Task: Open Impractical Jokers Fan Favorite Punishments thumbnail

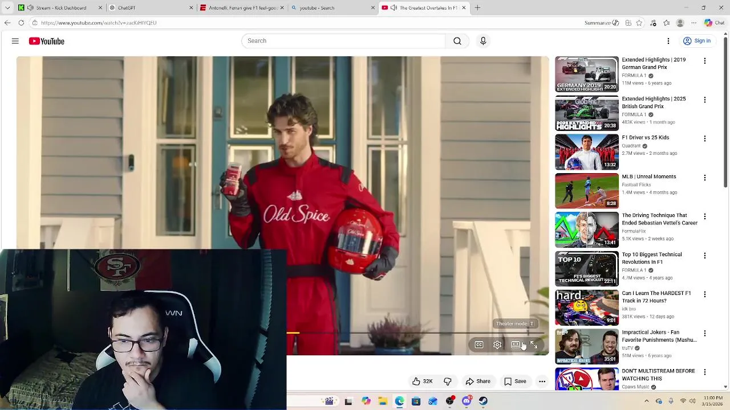Action: tap(587, 346)
